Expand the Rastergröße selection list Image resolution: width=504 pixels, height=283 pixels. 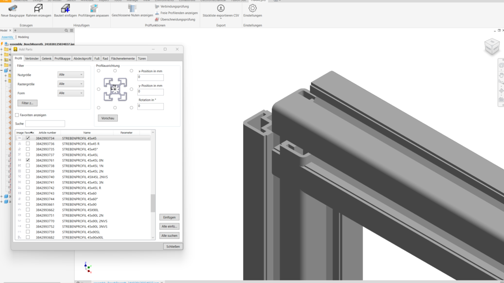pos(70,84)
